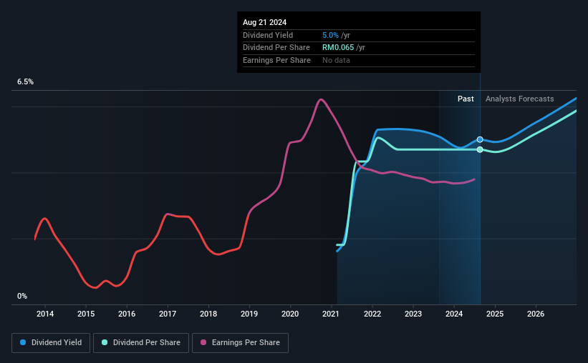Click the RM0.065 tooltip value
Image resolution: width=588 pixels, height=363 pixels.
(x=338, y=48)
